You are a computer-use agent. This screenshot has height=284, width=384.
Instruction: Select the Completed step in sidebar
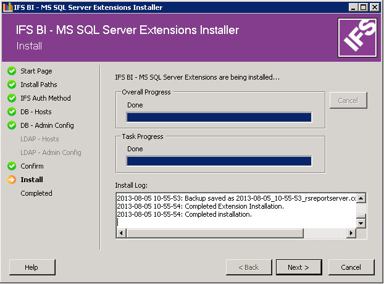coord(36,193)
